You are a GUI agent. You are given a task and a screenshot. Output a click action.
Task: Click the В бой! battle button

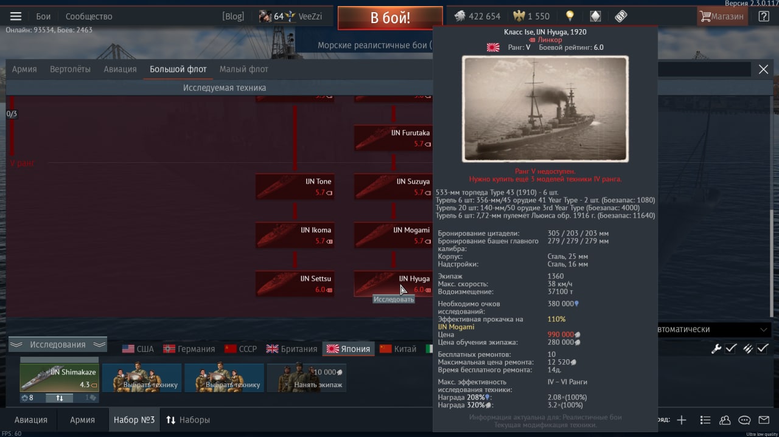click(390, 18)
